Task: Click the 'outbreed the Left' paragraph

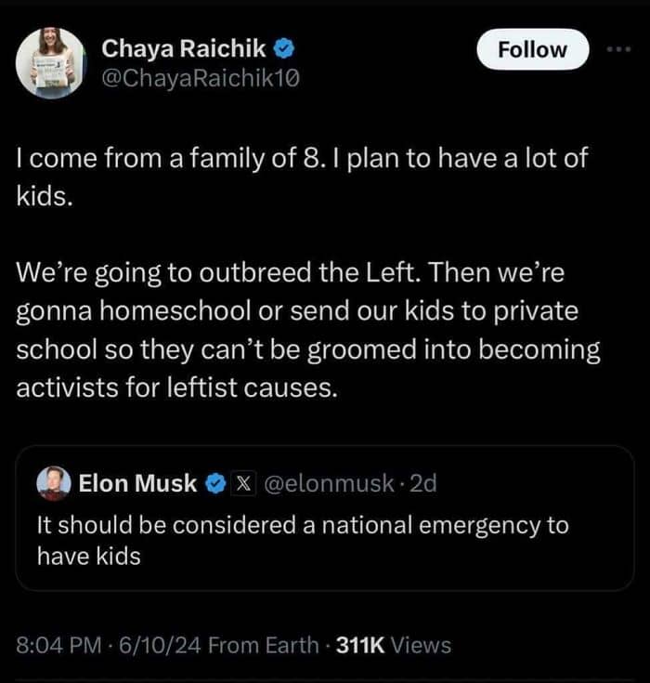Action: [306, 332]
